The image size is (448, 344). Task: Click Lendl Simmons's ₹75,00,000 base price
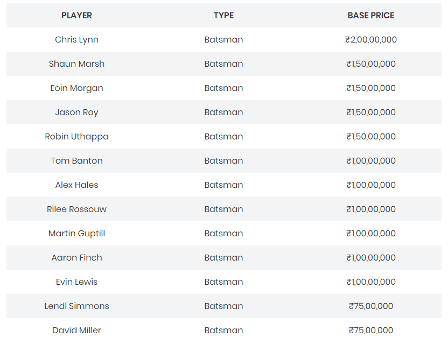pos(371,306)
